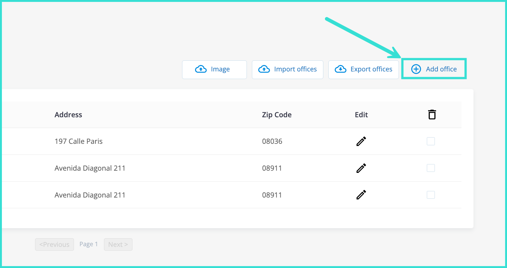Click the 08036 zip code cell

click(x=272, y=141)
